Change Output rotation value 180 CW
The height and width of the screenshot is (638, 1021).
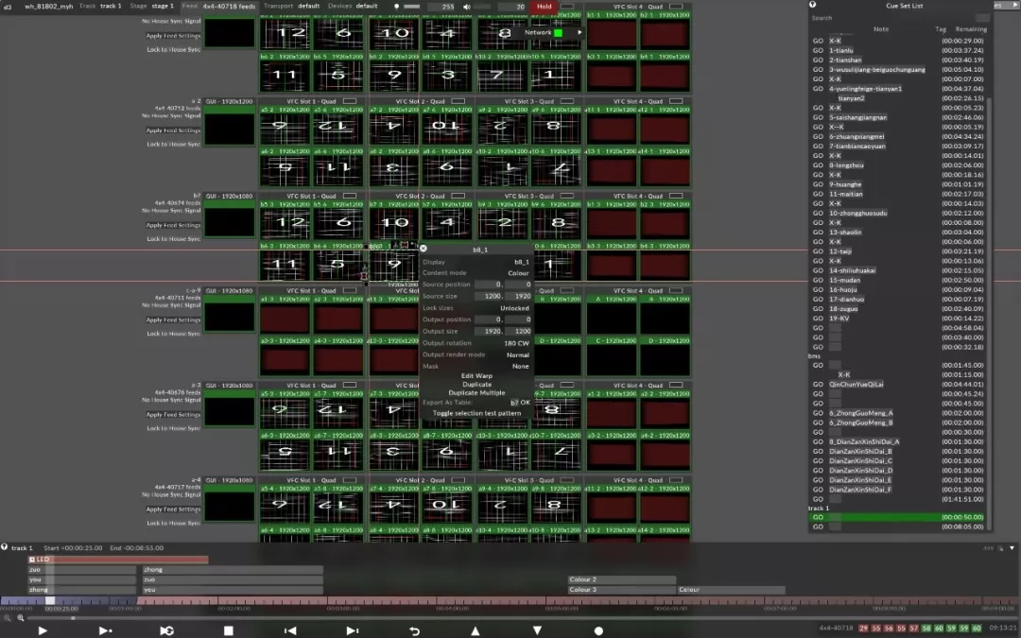516,343
